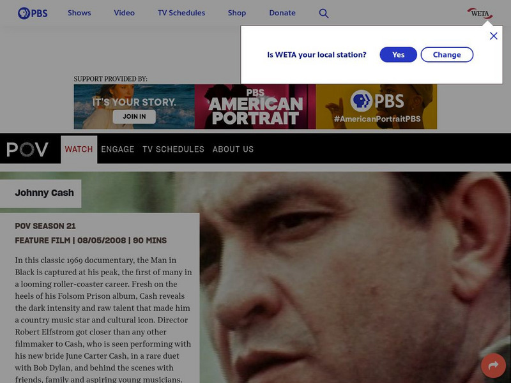Click the Change station button
The height and width of the screenshot is (383, 511).
446,54
